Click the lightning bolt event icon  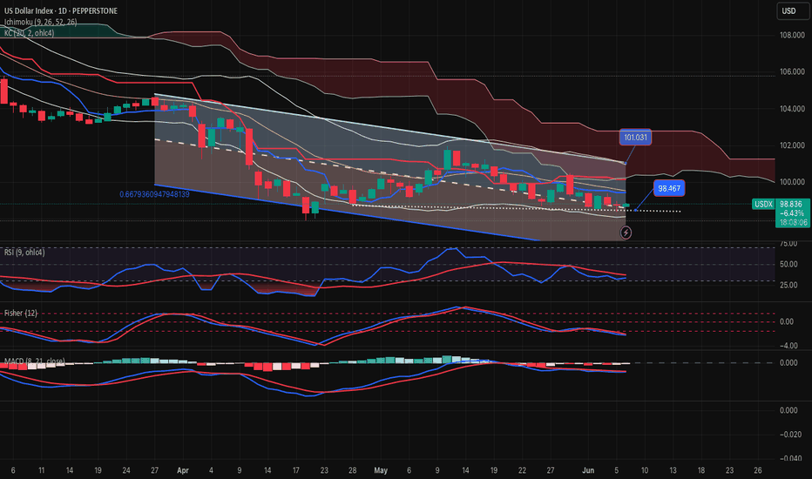[626, 233]
